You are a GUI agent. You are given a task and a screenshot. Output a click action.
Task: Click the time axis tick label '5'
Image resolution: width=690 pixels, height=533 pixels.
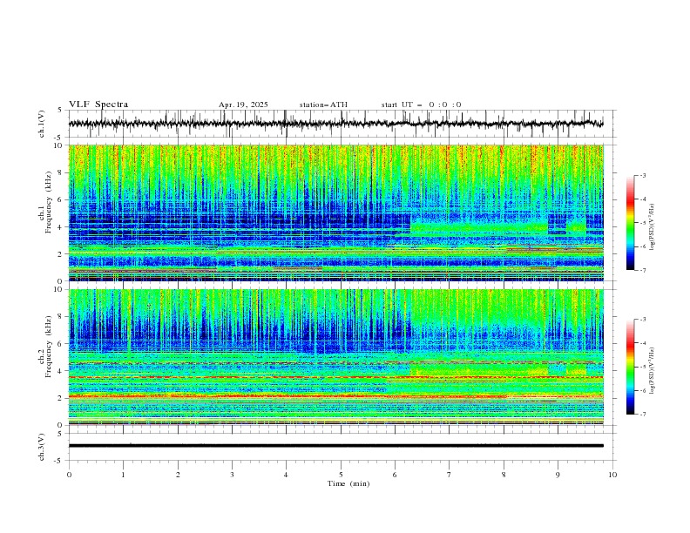341,475
